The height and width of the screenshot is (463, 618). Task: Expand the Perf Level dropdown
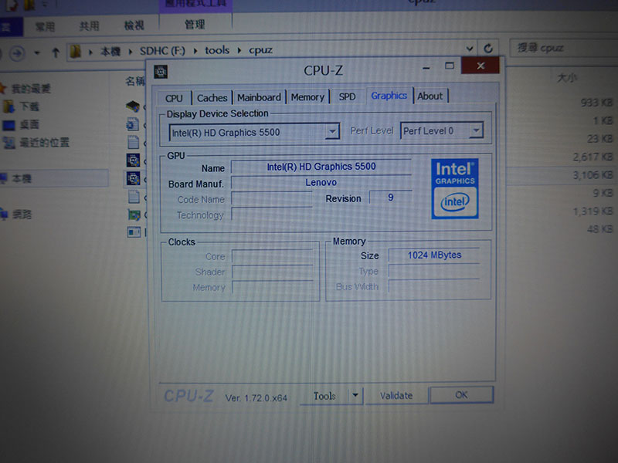pyautogui.click(x=476, y=131)
